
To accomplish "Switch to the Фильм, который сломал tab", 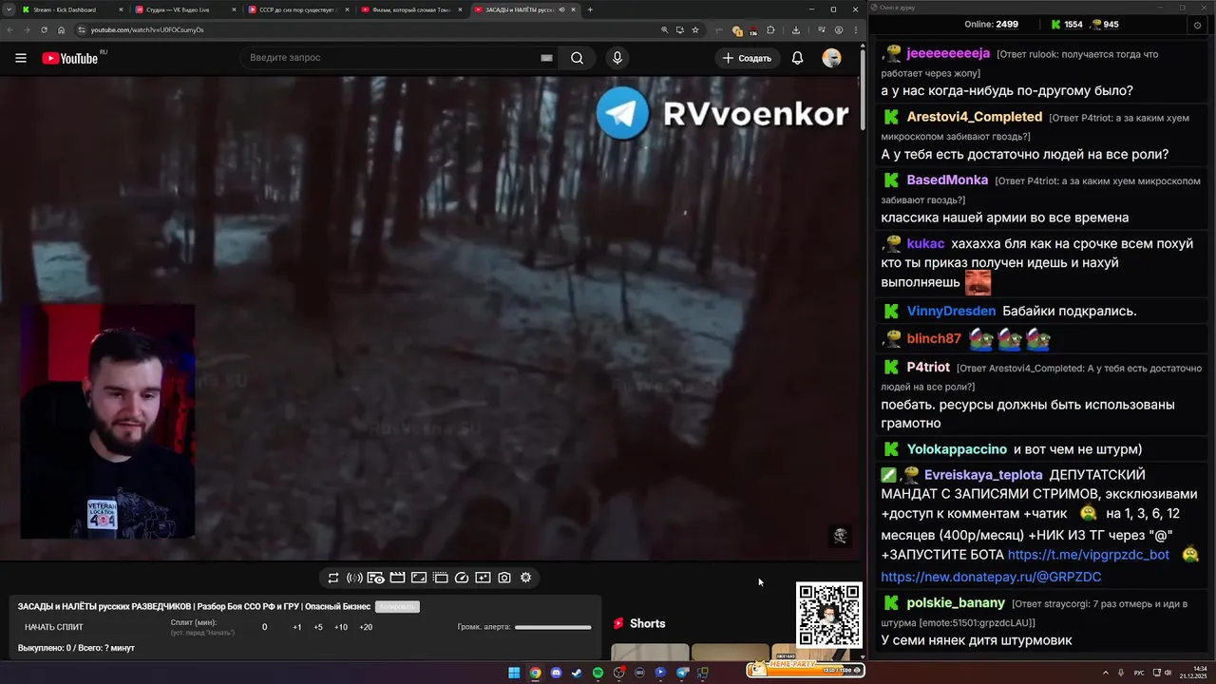I will tap(410, 9).
